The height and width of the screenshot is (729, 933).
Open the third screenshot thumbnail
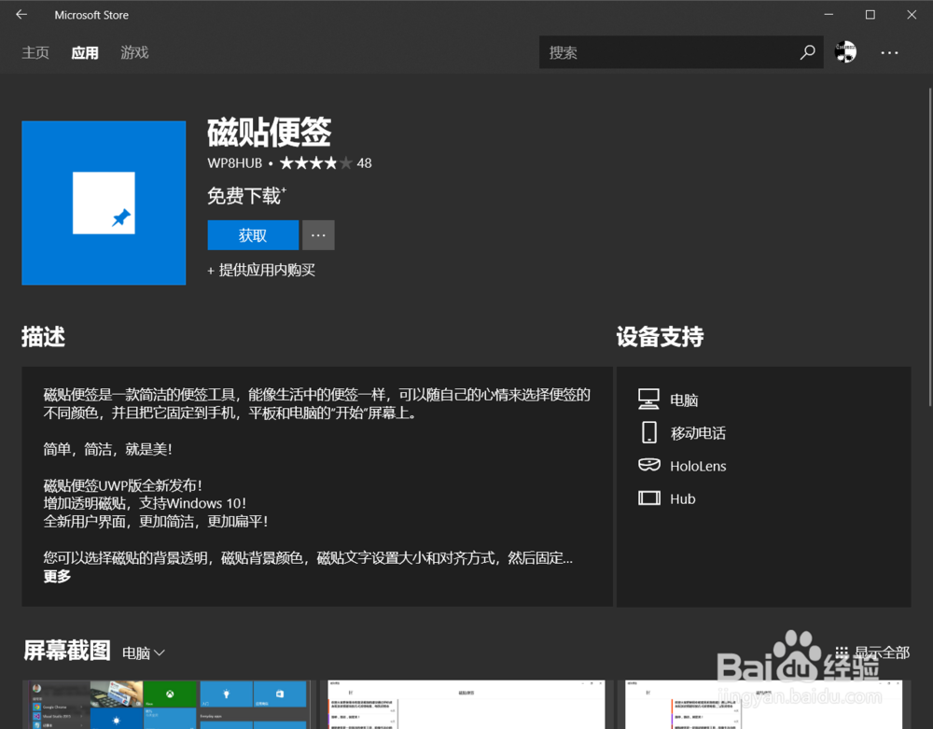click(764, 705)
